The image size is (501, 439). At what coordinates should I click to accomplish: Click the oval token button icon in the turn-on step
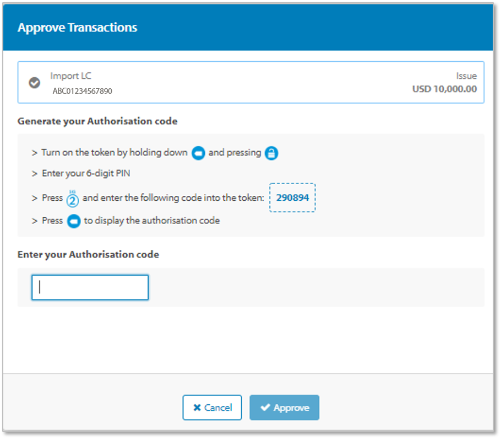click(198, 153)
